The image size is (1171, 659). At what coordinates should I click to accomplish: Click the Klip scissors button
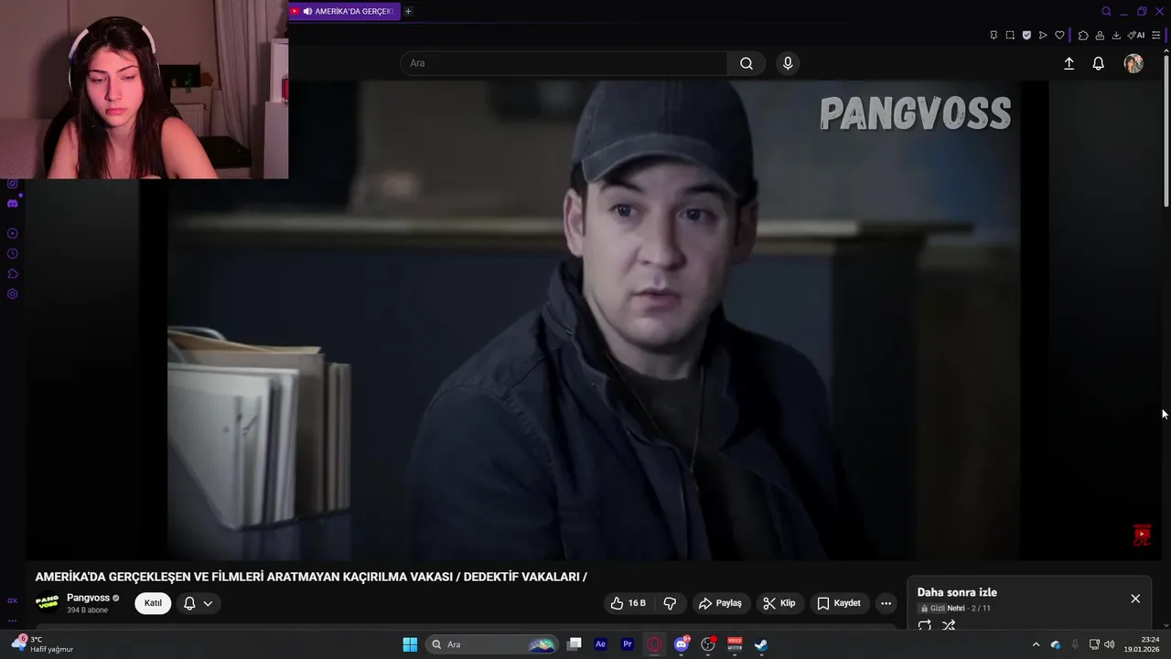779,603
